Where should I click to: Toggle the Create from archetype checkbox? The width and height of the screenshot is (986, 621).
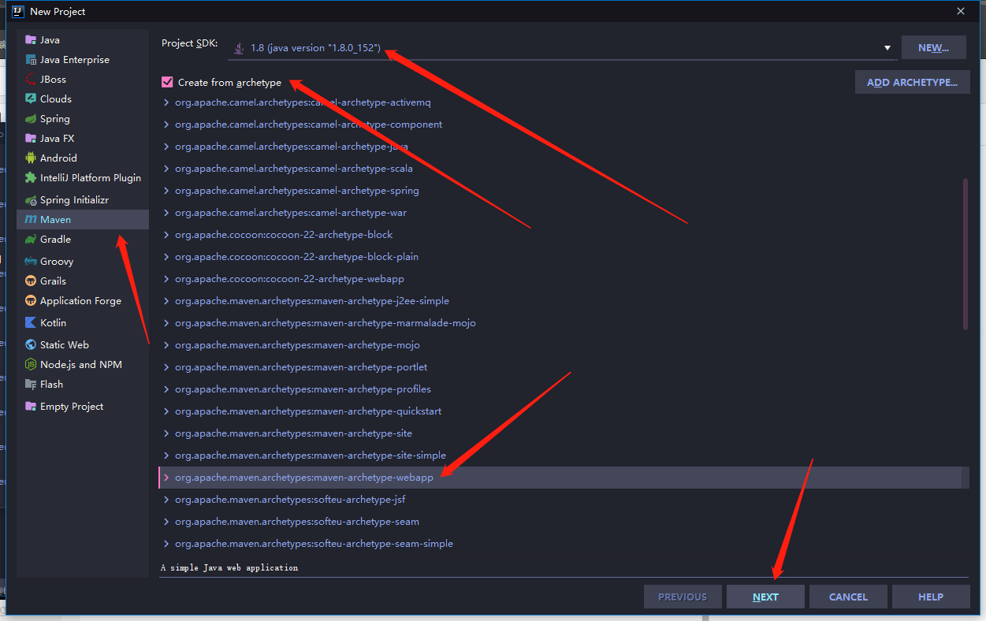click(167, 82)
